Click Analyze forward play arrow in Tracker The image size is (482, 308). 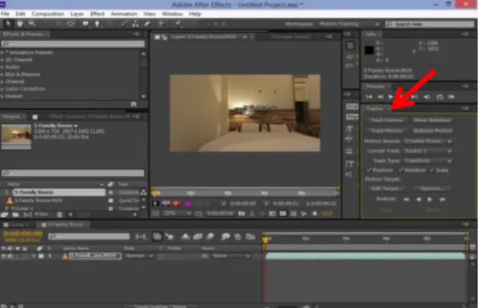430,200
